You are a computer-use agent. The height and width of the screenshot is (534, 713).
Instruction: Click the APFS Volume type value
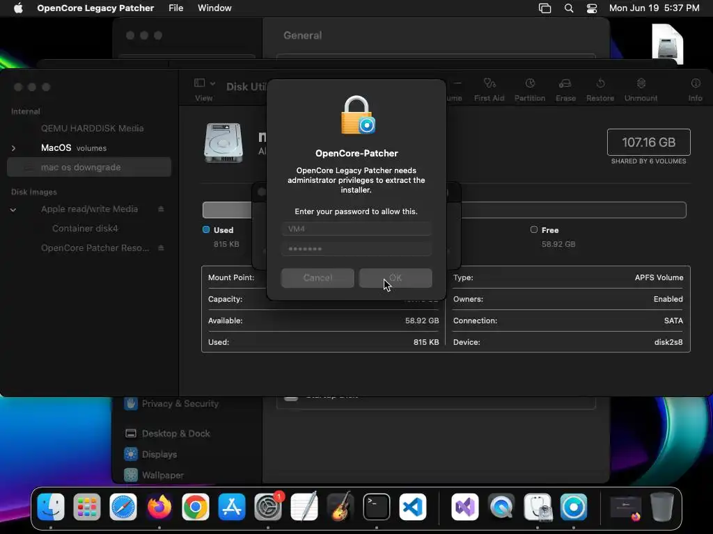(x=659, y=277)
